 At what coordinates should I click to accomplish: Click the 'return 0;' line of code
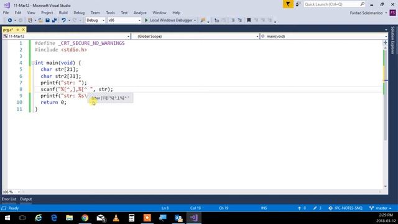(53, 102)
